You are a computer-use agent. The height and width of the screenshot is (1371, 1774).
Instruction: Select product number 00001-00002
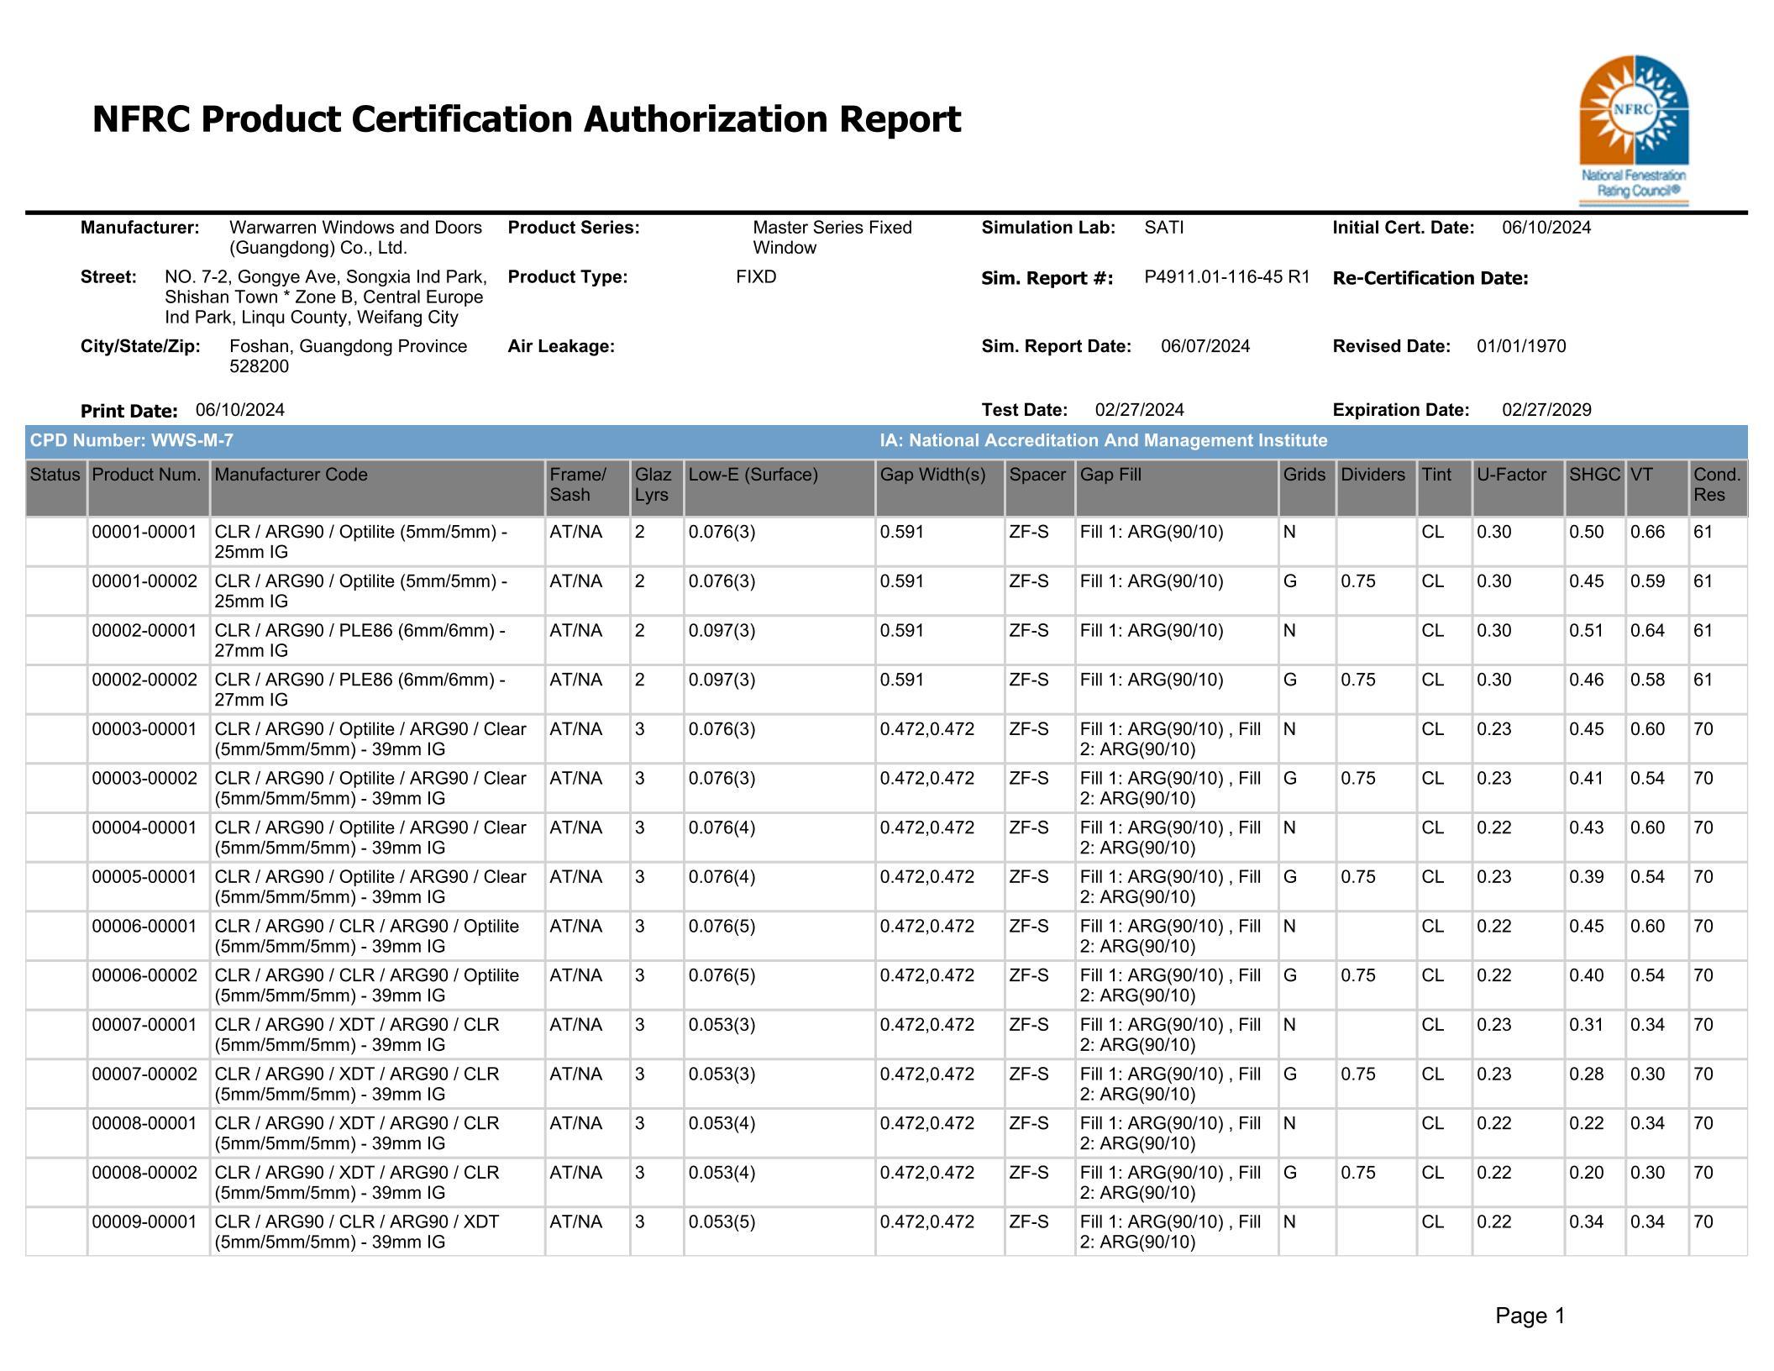(144, 581)
